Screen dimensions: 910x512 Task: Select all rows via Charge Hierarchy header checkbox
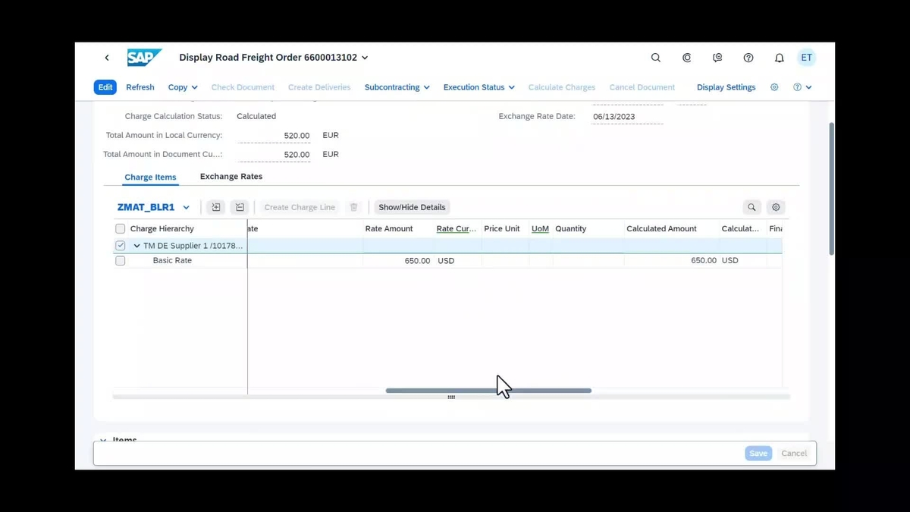120,228
